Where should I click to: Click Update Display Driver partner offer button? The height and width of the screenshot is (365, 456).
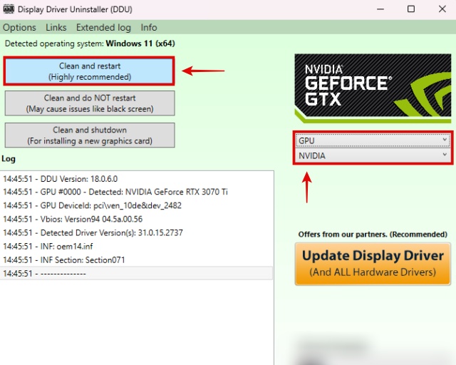point(373,264)
